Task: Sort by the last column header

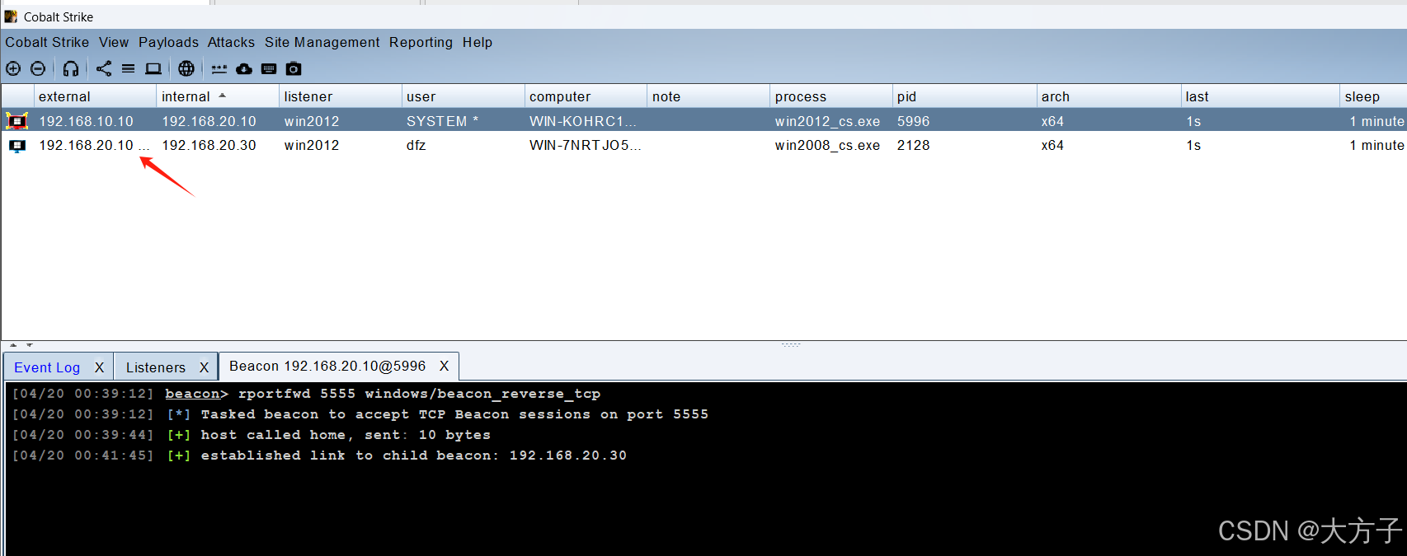Action: [1260, 96]
